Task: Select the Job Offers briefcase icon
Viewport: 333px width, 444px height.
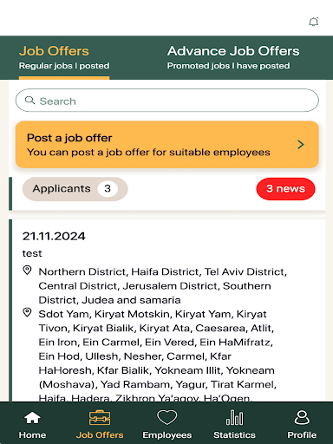Action: pos(100,418)
